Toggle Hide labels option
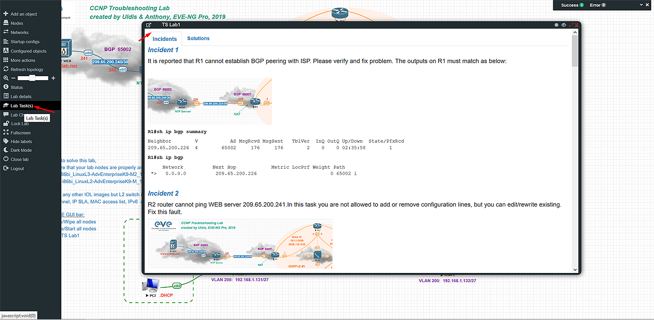The width and height of the screenshot is (654, 320). pos(21,142)
